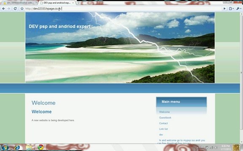
Task: Open a new tab with the plus button
Action: coord(78,3)
